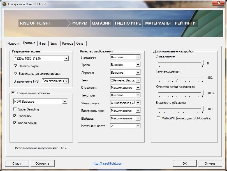Viewport: 227px width, 171px height.
Task: Toggle Вертикальная синхронизация checkbox
Action: click(15, 74)
